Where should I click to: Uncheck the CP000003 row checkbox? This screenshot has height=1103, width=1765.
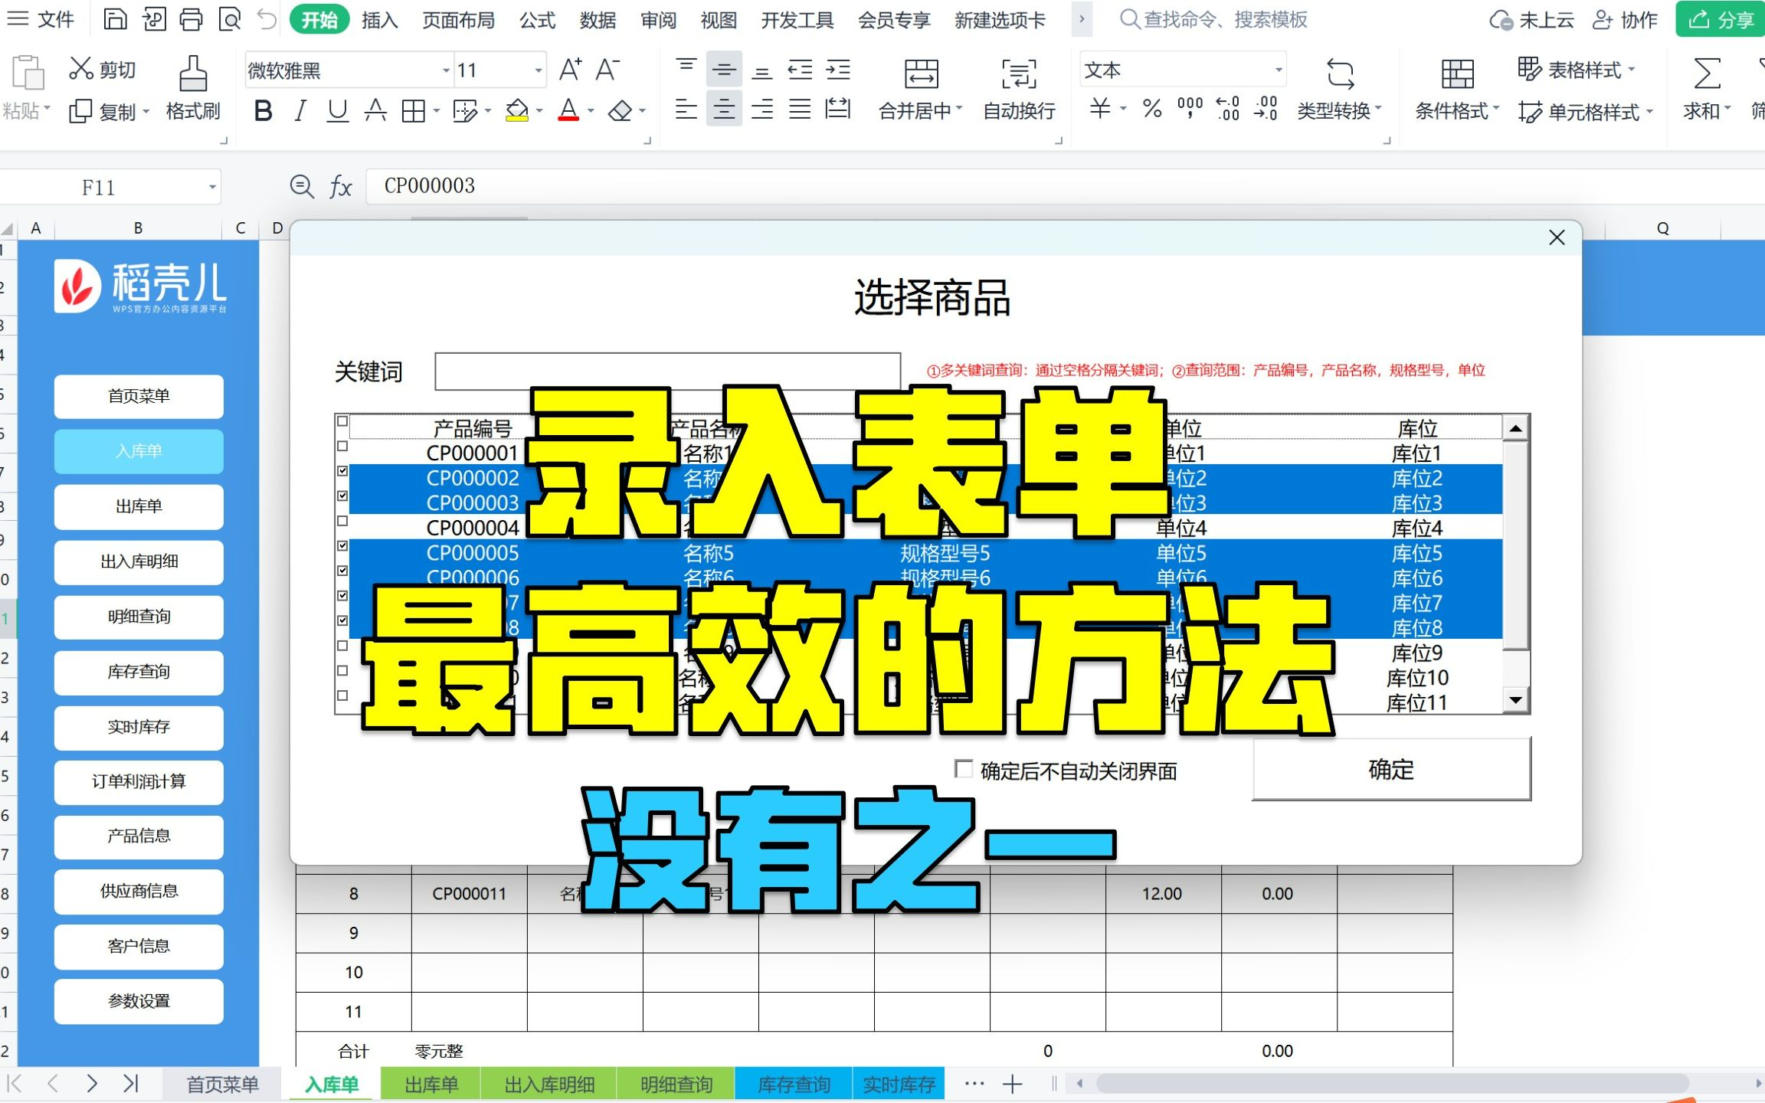342,496
